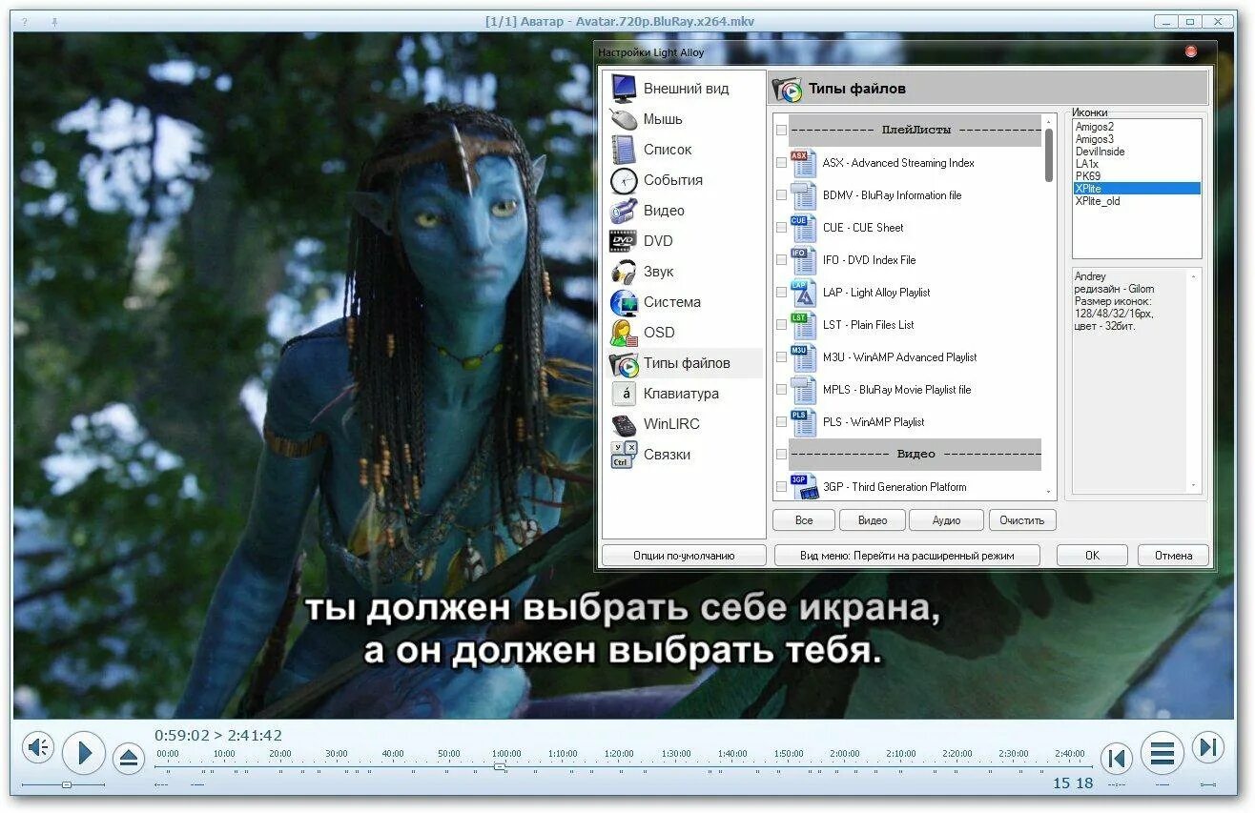This screenshot has width=1255, height=813.
Task: Select XPlite_old icon set
Action: click(1137, 201)
